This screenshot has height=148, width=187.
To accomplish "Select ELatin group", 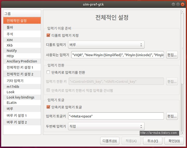I will tap(22, 102).
